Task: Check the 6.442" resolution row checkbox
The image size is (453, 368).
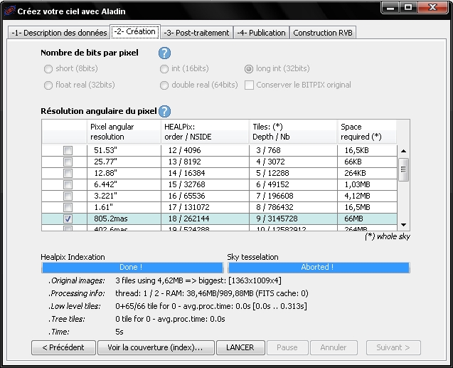Action: tap(68, 184)
